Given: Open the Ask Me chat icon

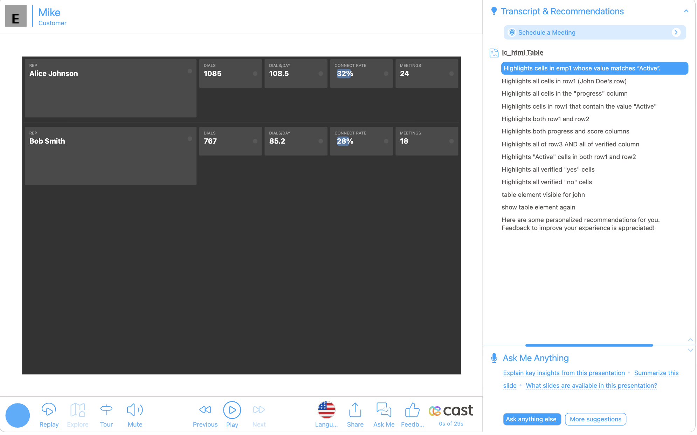Looking at the screenshot, I should pyautogui.click(x=384, y=410).
